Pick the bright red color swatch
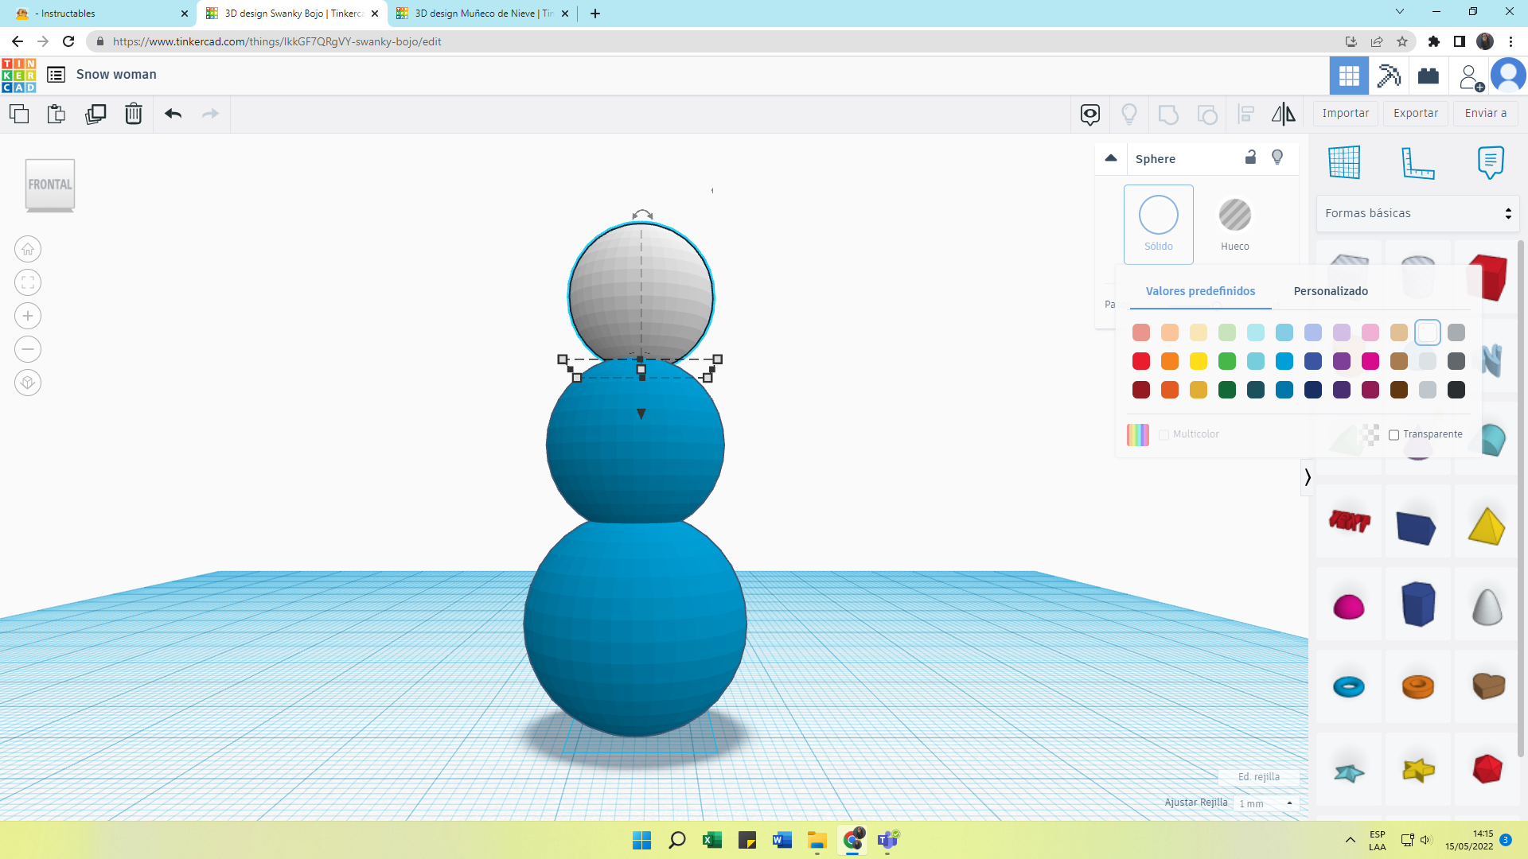Viewport: 1528px width, 859px height. click(1141, 361)
